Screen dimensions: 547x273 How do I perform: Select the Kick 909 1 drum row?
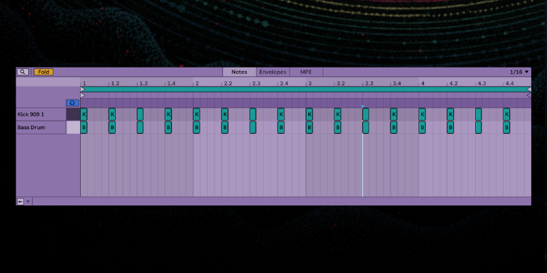[41, 114]
